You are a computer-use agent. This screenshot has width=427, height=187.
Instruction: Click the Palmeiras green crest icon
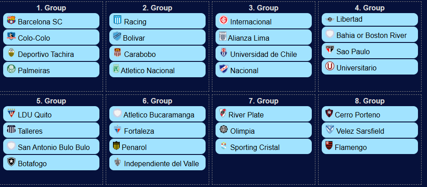click(x=11, y=69)
